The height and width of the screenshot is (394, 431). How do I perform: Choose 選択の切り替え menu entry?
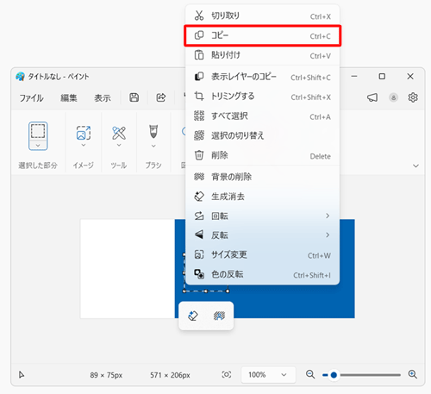point(262,135)
